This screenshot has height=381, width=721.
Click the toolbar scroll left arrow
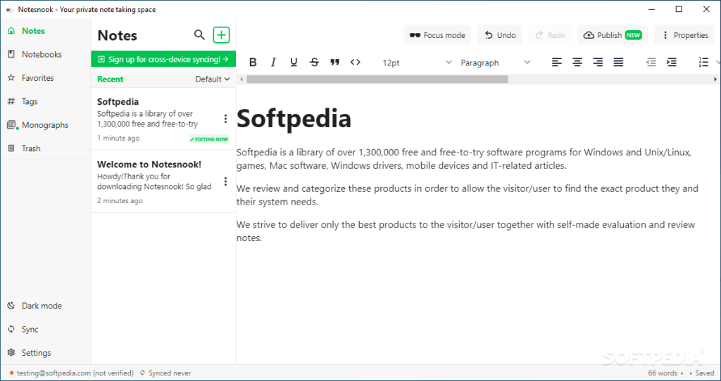pyautogui.click(x=241, y=79)
